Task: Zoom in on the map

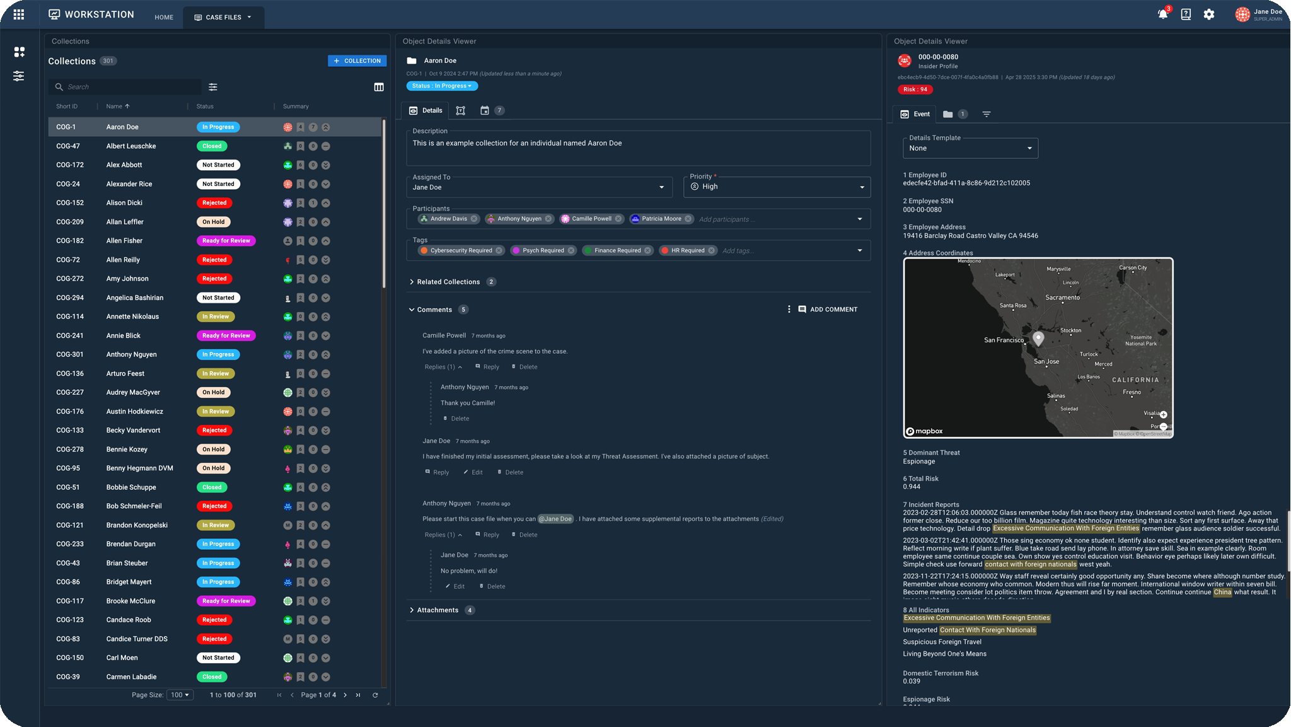Action: click(x=1164, y=415)
